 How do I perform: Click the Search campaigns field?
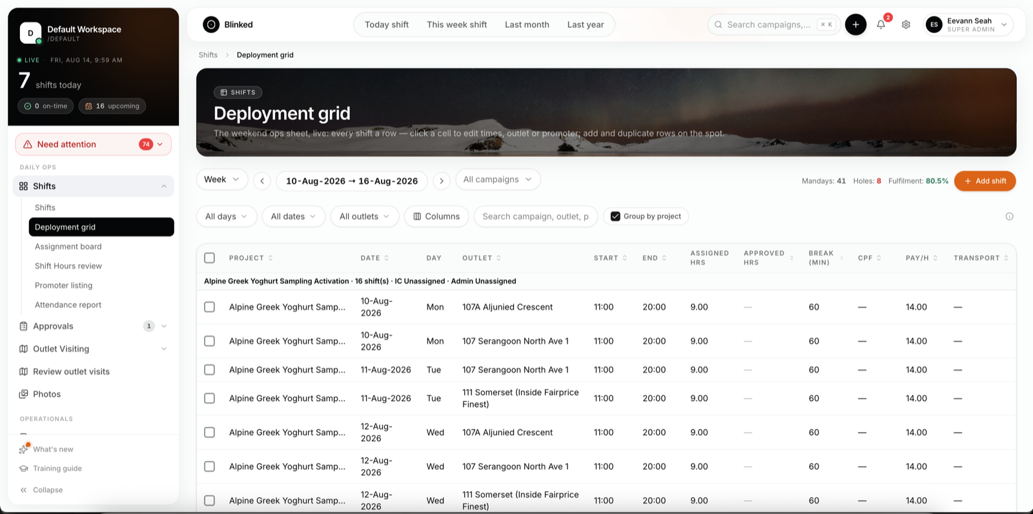point(775,25)
